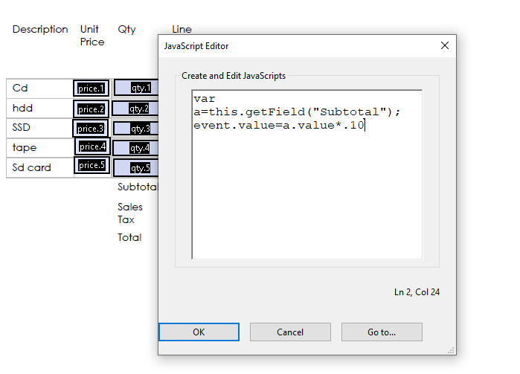
Task: Place cursor in the getField("Subtotal") line
Action: [x=297, y=112]
